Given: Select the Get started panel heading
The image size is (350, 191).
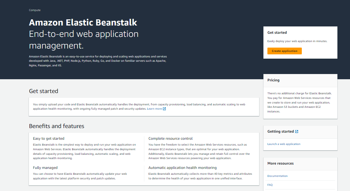Looking at the screenshot, I should coord(277,32).
